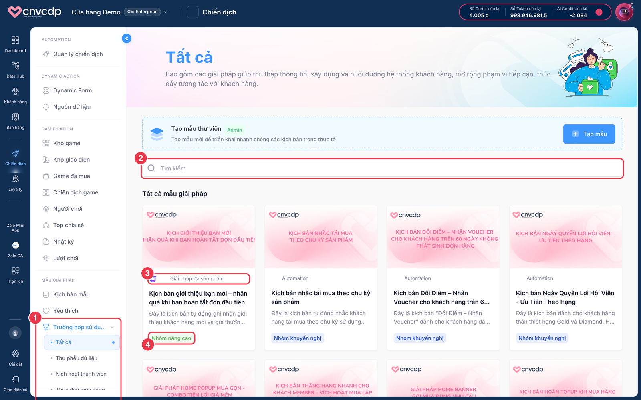641x400 pixels.
Task: Open Kịch bản nhắc tái mua card title
Action: coord(321,298)
